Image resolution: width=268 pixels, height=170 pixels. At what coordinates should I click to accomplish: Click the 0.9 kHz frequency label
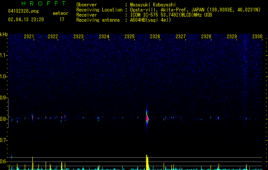(3, 98)
